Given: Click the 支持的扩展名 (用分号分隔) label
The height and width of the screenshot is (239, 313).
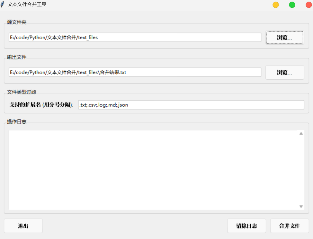Looking at the screenshot, I should (41, 105).
